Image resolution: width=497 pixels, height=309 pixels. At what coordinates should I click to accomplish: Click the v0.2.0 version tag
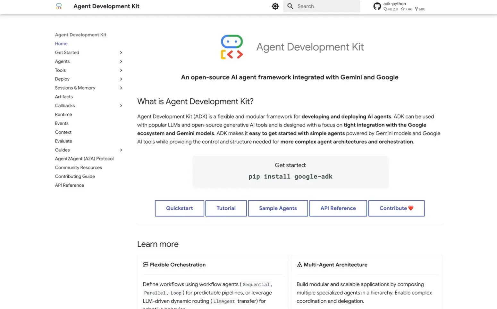391,9
